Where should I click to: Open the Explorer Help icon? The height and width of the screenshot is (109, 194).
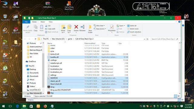[179, 22]
